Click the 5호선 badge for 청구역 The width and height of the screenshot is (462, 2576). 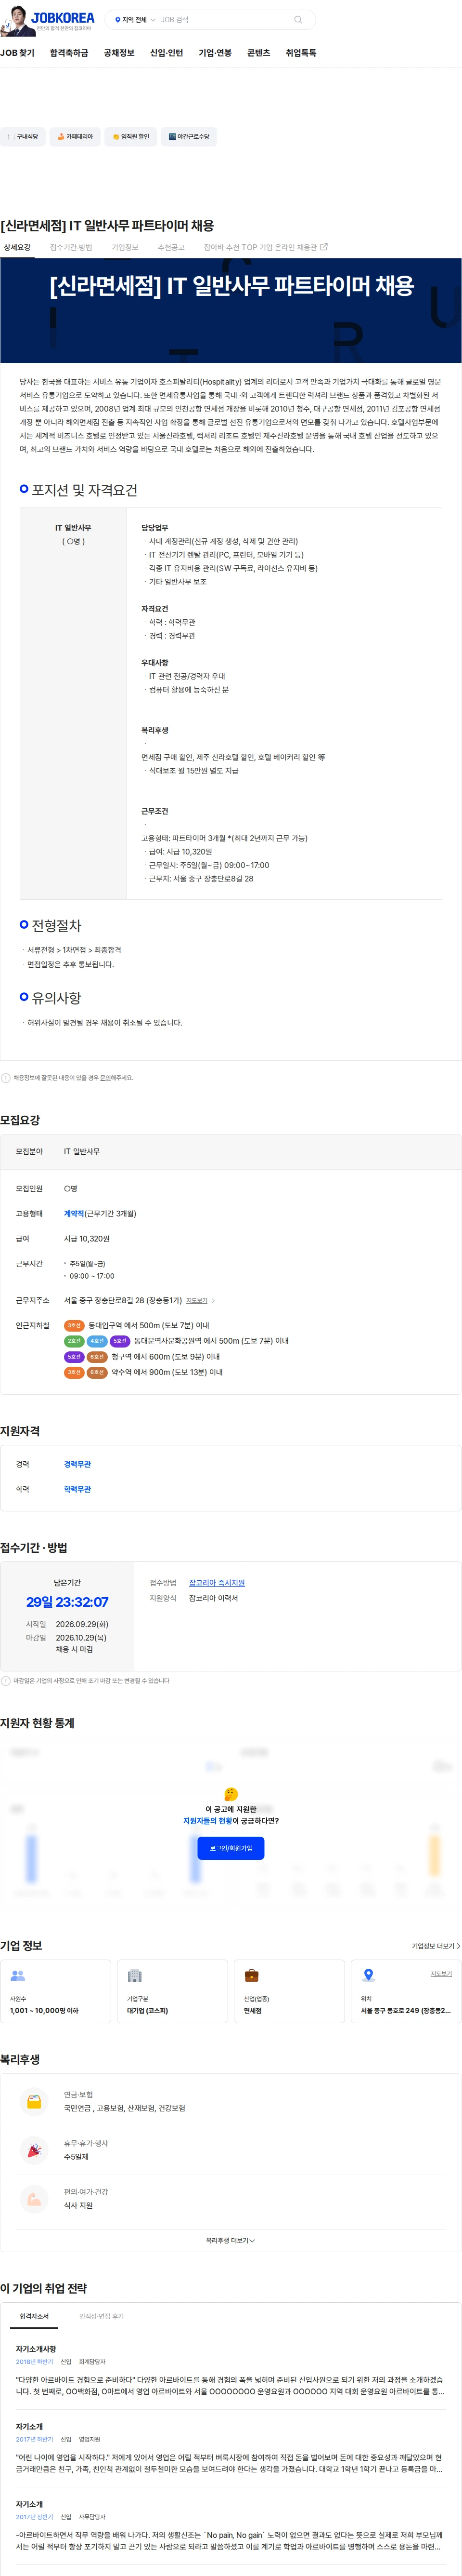(74, 1357)
